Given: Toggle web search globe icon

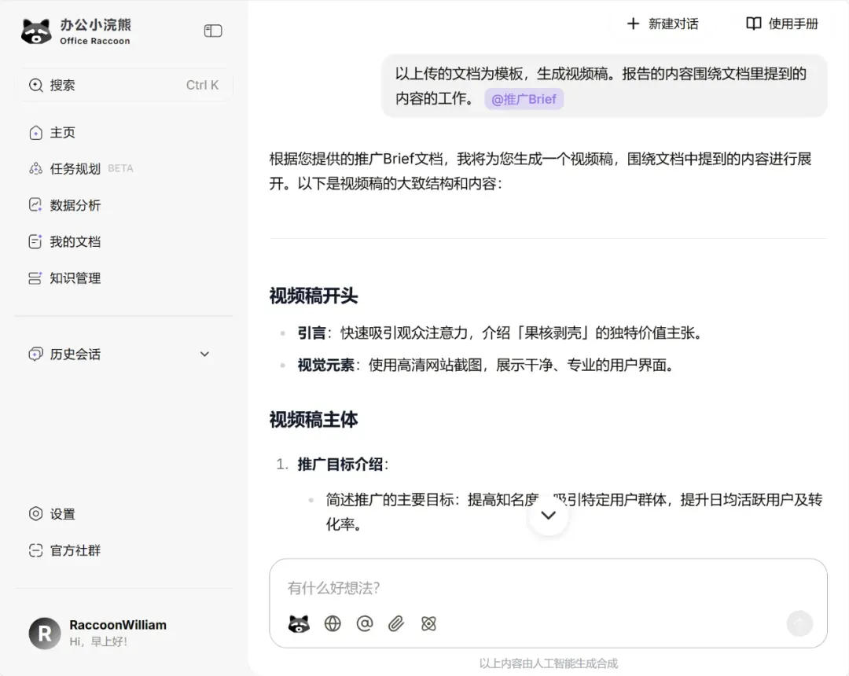Looking at the screenshot, I should pos(333,623).
